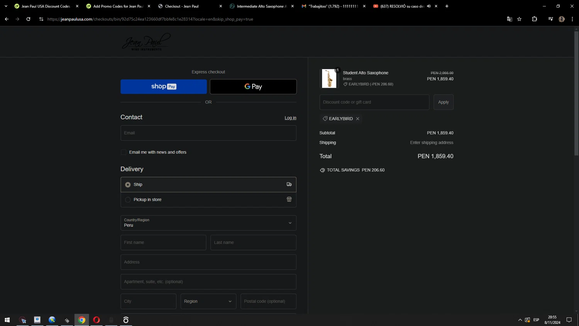Open the notifications center icon

tap(569, 320)
